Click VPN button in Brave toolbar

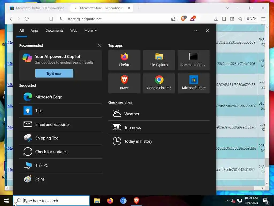click(x=252, y=19)
